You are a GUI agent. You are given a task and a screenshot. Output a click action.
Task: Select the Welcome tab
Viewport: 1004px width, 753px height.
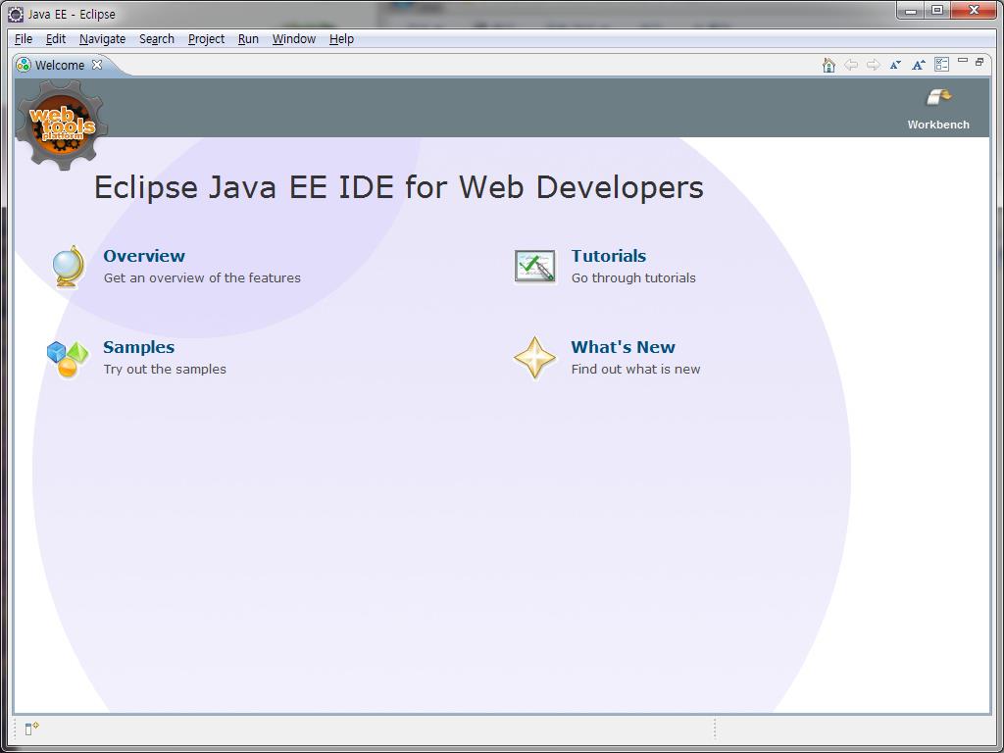click(x=60, y=66)
